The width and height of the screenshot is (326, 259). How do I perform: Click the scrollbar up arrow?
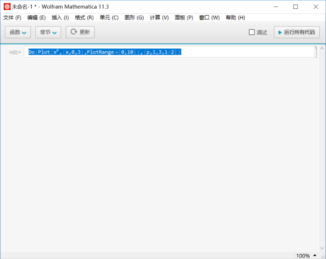pos(322,48)
